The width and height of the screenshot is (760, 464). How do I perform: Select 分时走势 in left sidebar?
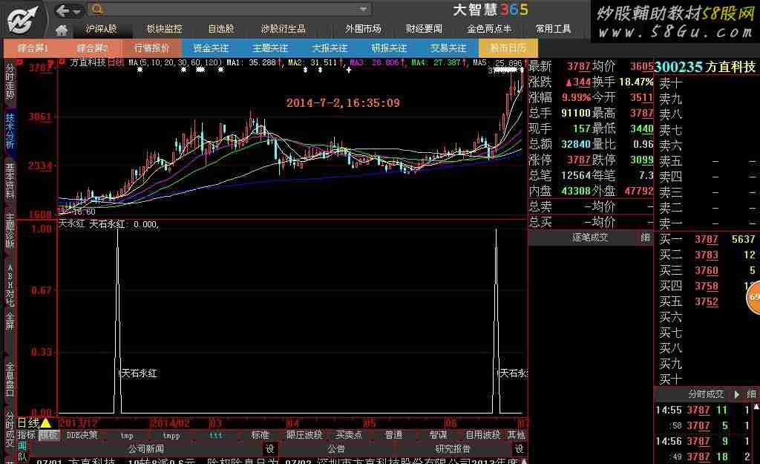pyautogui.click(x=10, y=82)
